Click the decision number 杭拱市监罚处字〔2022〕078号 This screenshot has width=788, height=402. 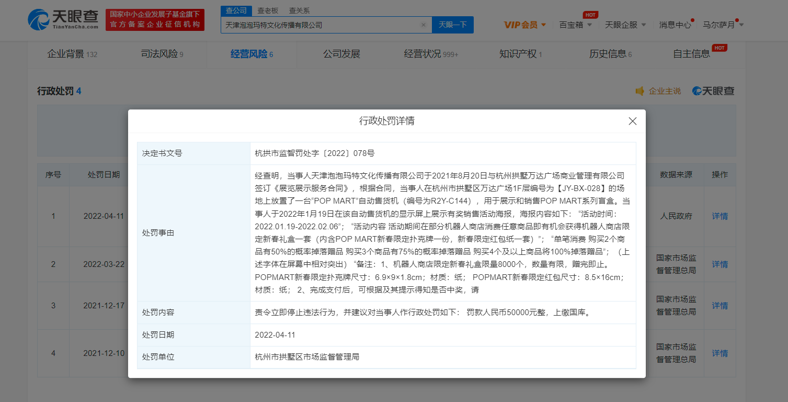315,153
